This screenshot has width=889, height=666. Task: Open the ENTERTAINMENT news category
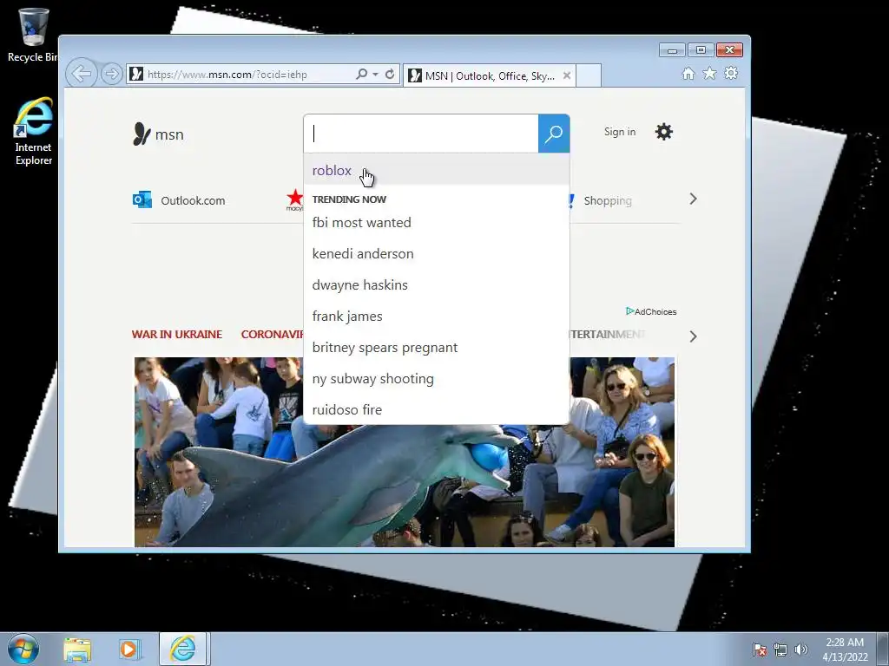[x=607, y=334]
